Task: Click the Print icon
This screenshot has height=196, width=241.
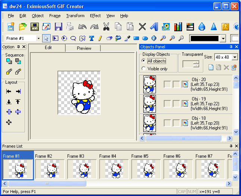Action: tap(70, 27)
